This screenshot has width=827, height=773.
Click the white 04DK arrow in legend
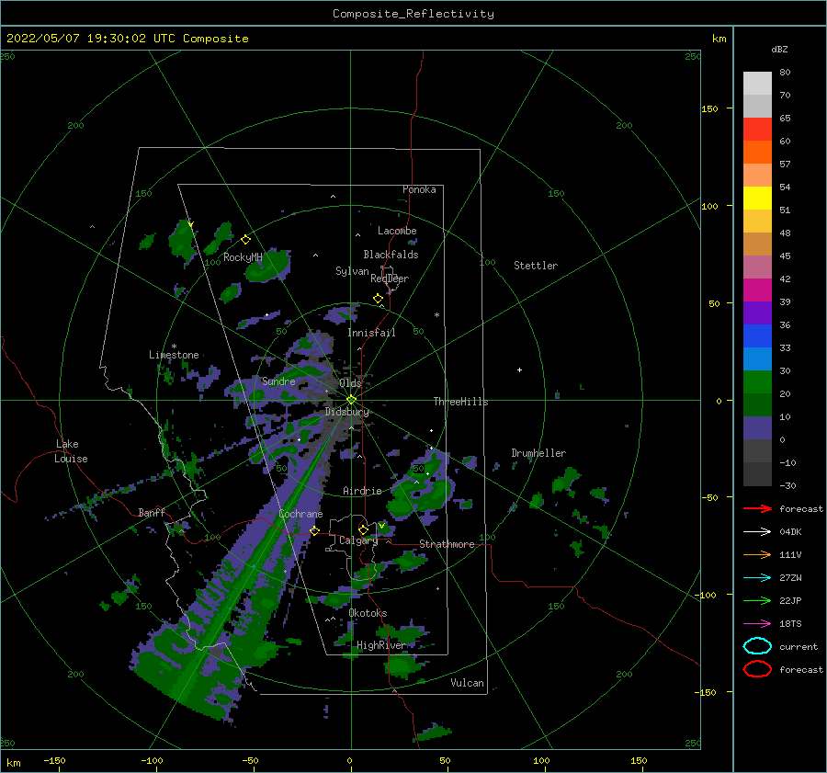click(x=757, y=531)
